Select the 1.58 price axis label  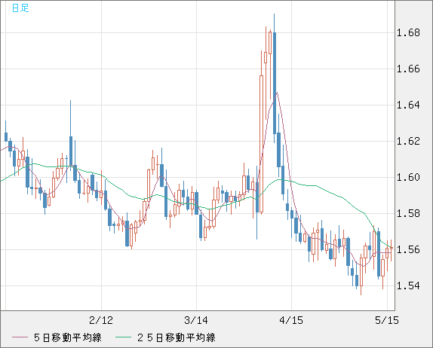[408, 213]
